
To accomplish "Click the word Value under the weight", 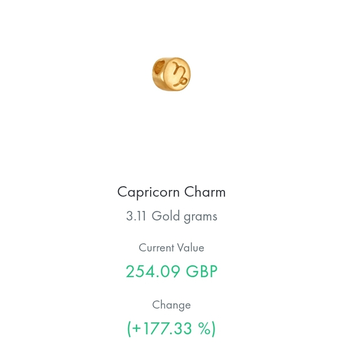I will point(191,248).
